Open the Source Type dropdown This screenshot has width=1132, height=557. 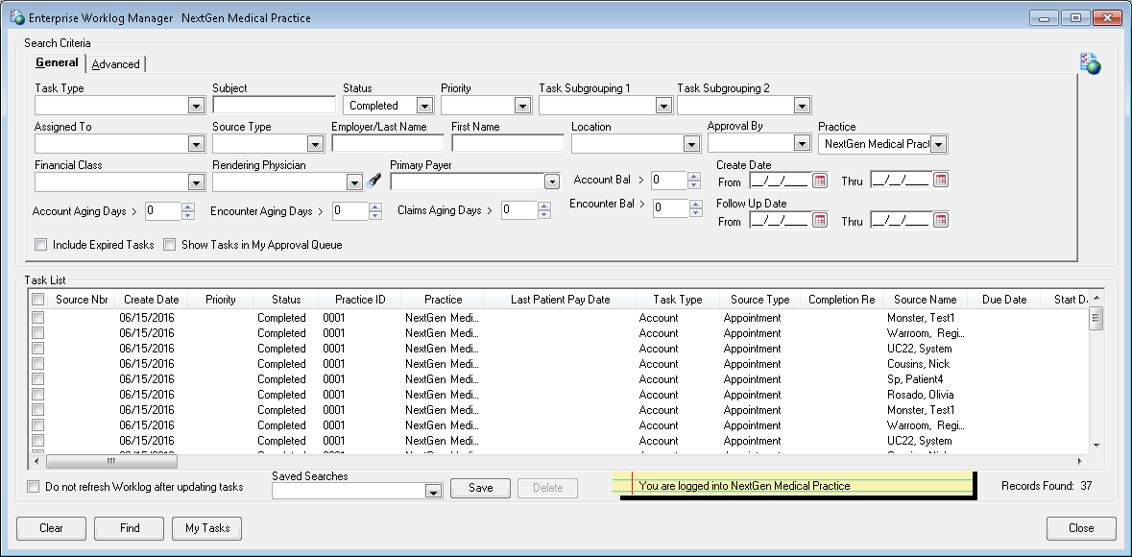tap(315, 144)
